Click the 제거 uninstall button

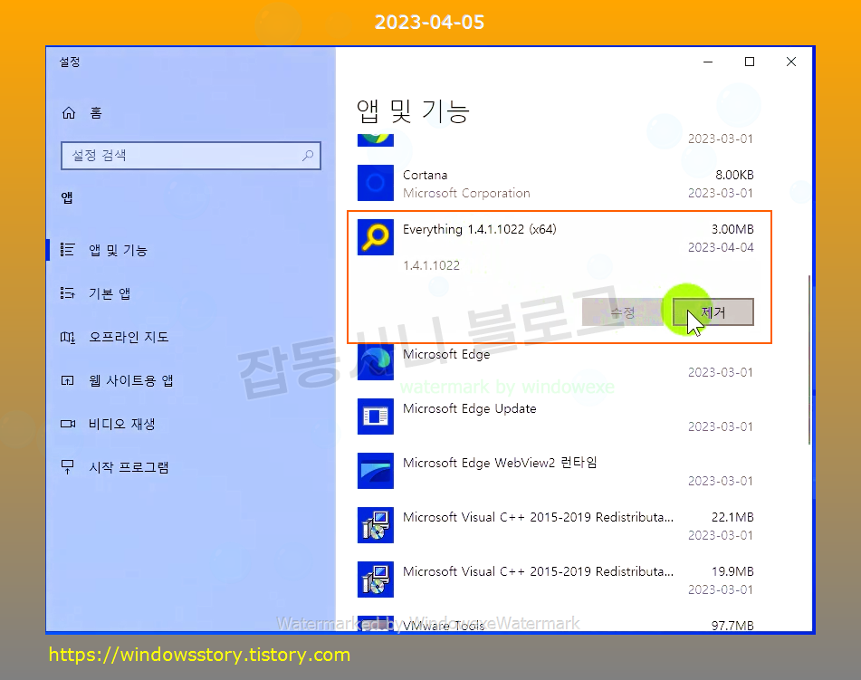(x=713, y=312)
